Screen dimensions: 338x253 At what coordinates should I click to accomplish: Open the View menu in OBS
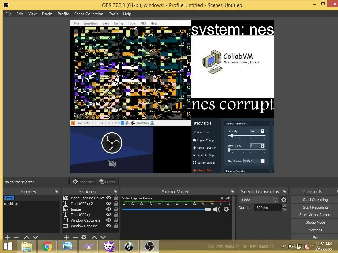(x=33, y=14)
